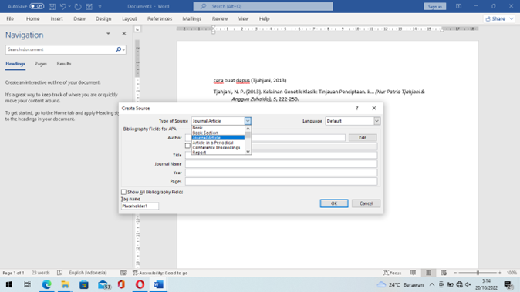Screen dimensions: 520x292
Task: Click the macro recording icon in status bar
Action: [123, 273]
